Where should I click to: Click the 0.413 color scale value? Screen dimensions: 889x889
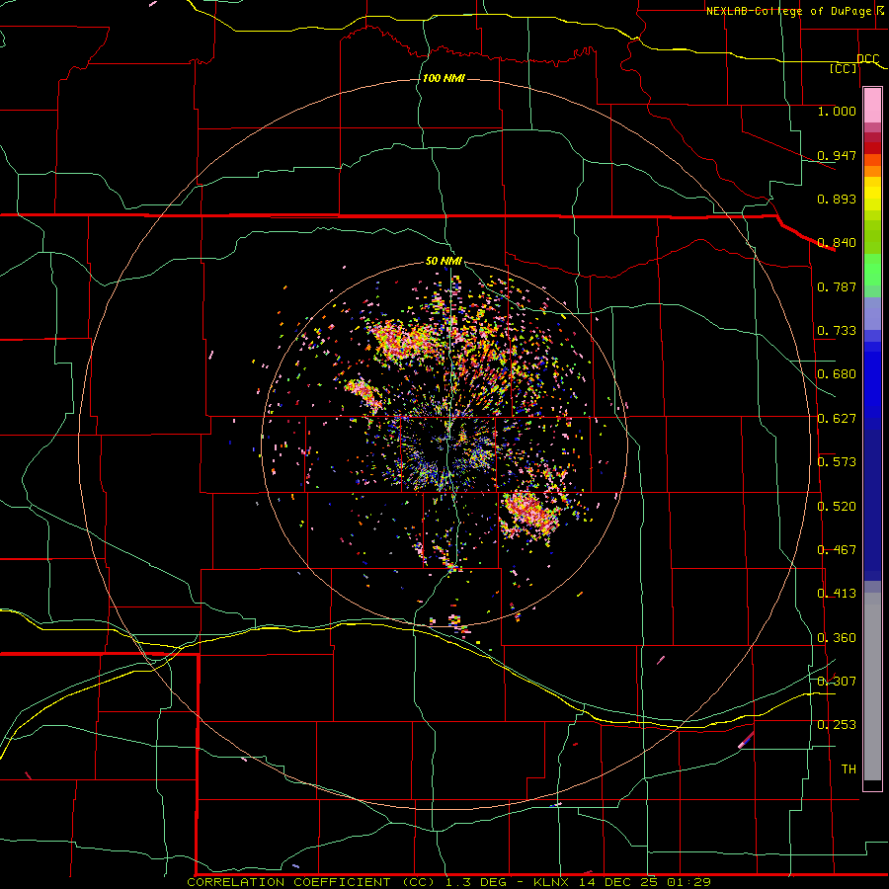[x=837, y=594]
